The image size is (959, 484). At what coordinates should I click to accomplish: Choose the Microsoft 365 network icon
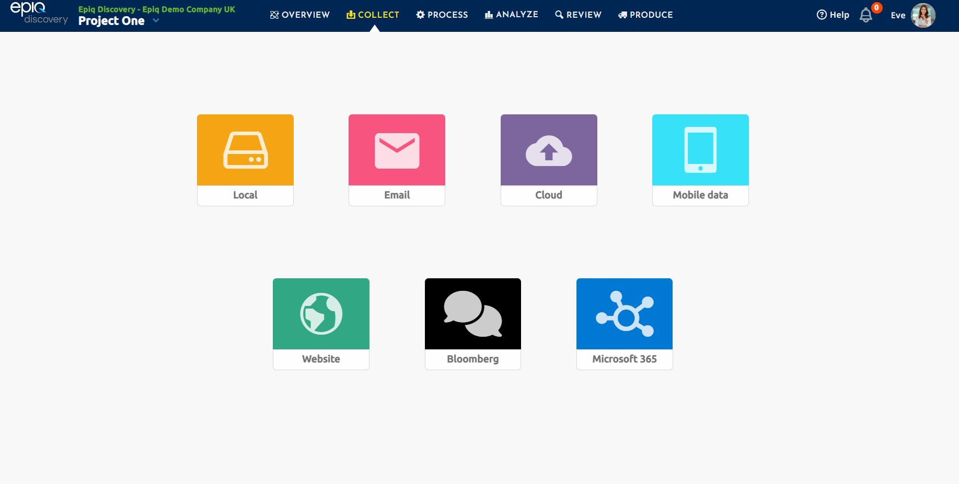tap(625, 314)
